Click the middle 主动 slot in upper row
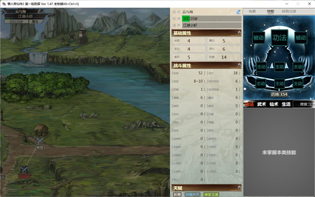This screenshot has width=315, height=197. click(279, 67)
